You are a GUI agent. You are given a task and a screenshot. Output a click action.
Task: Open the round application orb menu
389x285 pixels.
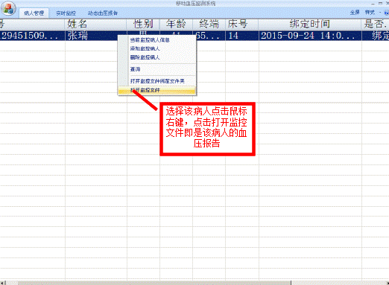pyautogui.click(x=8, y=9)
